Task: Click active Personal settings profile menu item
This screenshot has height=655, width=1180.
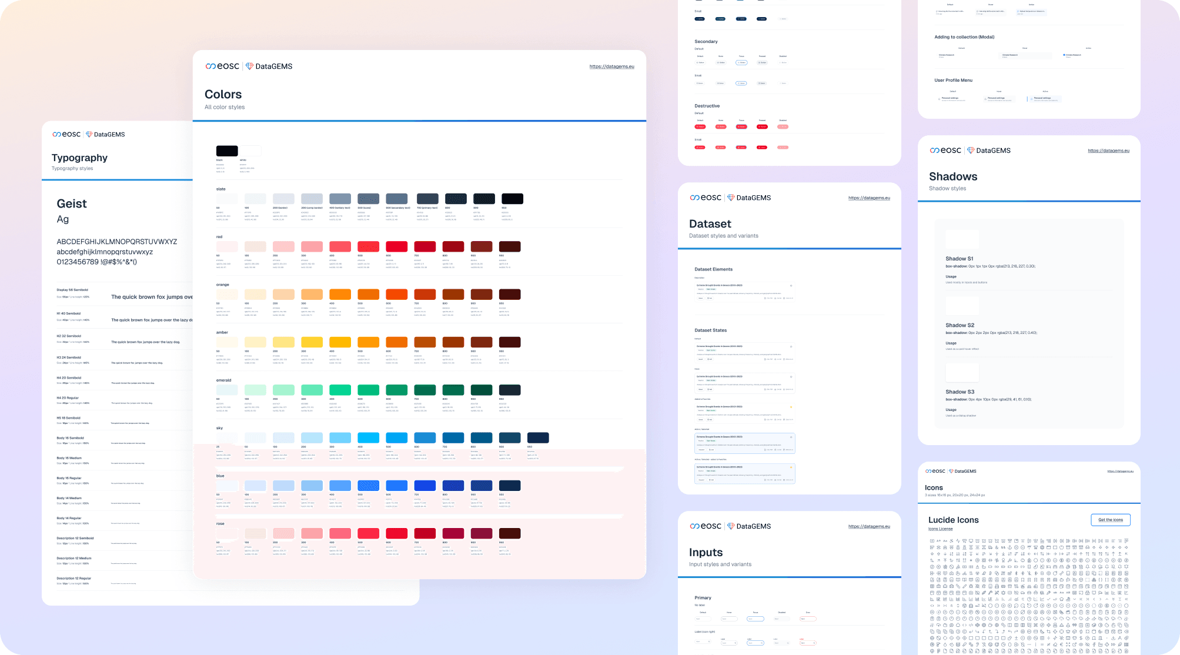Action: 1045,99
